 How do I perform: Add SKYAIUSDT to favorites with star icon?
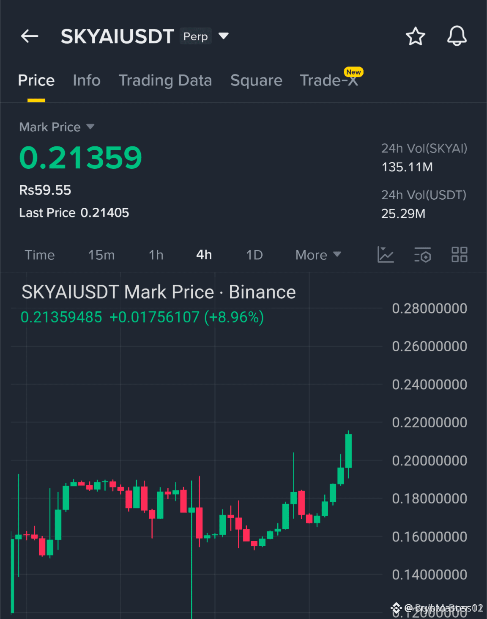coord(415,36)
